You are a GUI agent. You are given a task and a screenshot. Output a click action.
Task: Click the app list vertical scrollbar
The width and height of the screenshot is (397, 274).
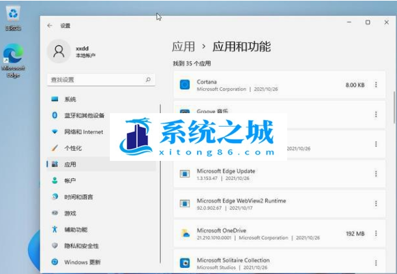click(394, 108)
